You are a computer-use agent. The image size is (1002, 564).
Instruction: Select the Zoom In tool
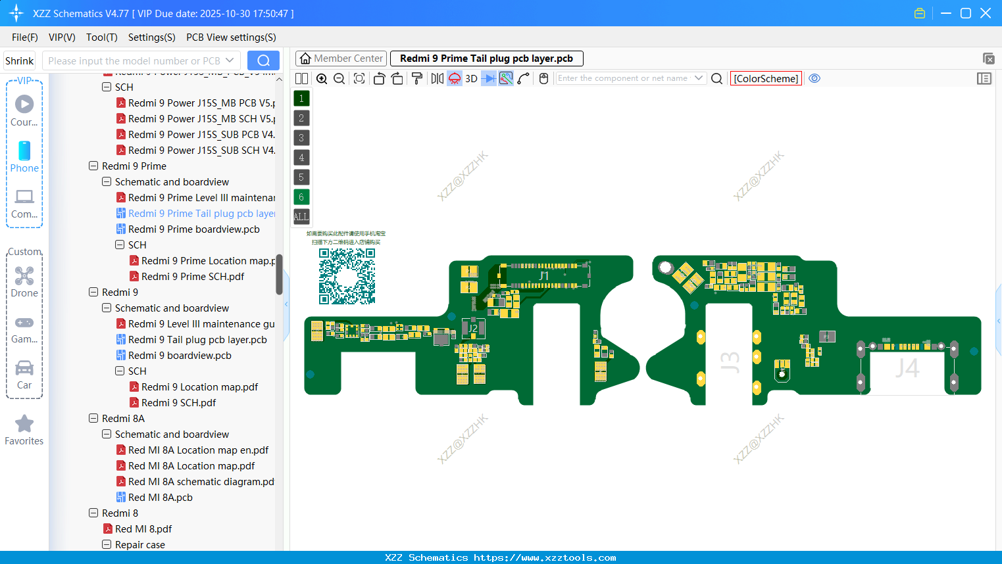[x=321, y=78]
